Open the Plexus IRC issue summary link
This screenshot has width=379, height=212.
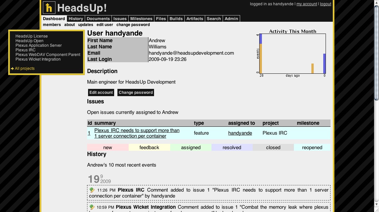point(137,133)
